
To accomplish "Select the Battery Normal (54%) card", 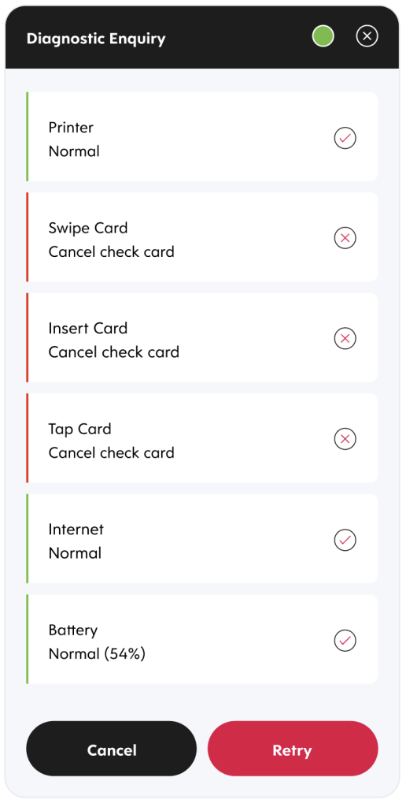I will (202, 639).
